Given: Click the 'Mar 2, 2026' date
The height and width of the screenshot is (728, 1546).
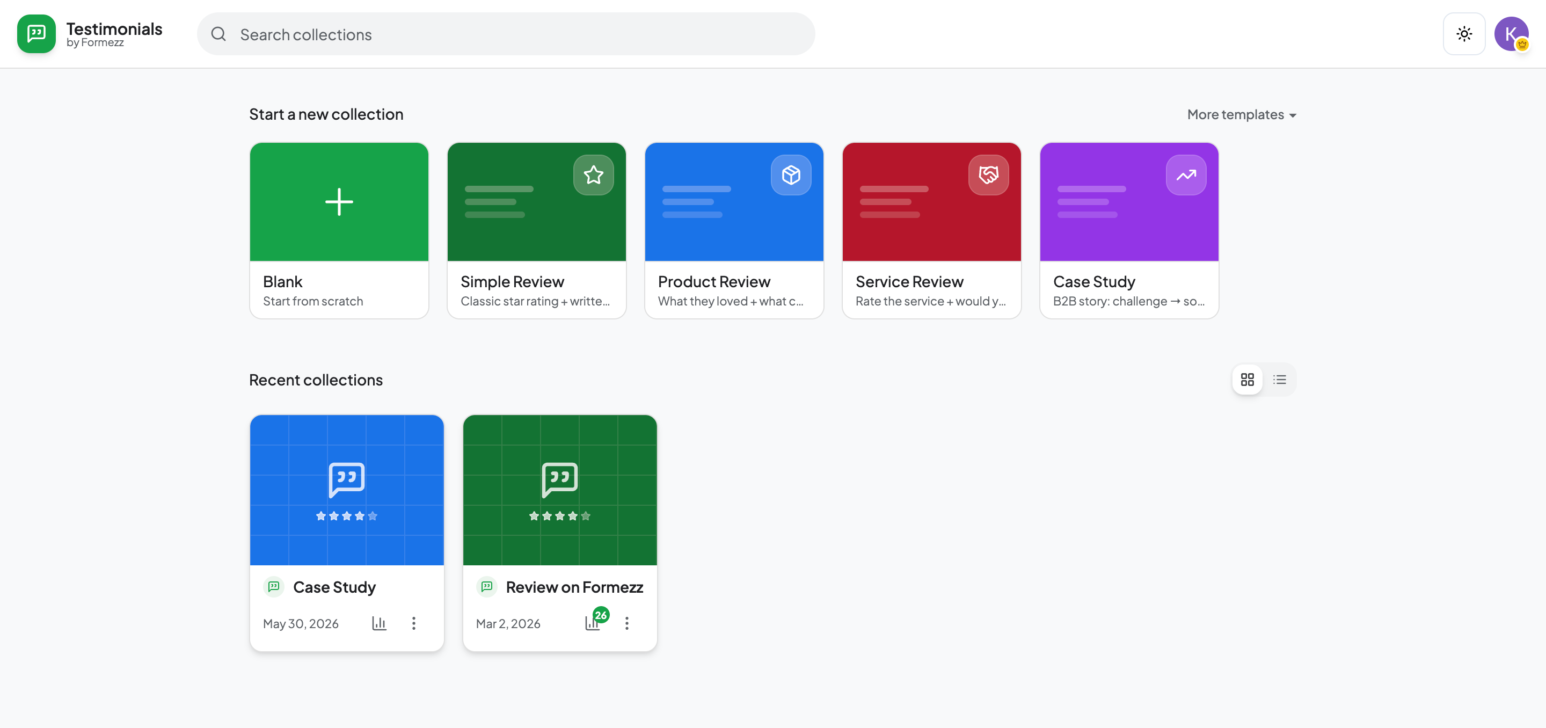Looking at the screenshot, I should coord(508,623).
